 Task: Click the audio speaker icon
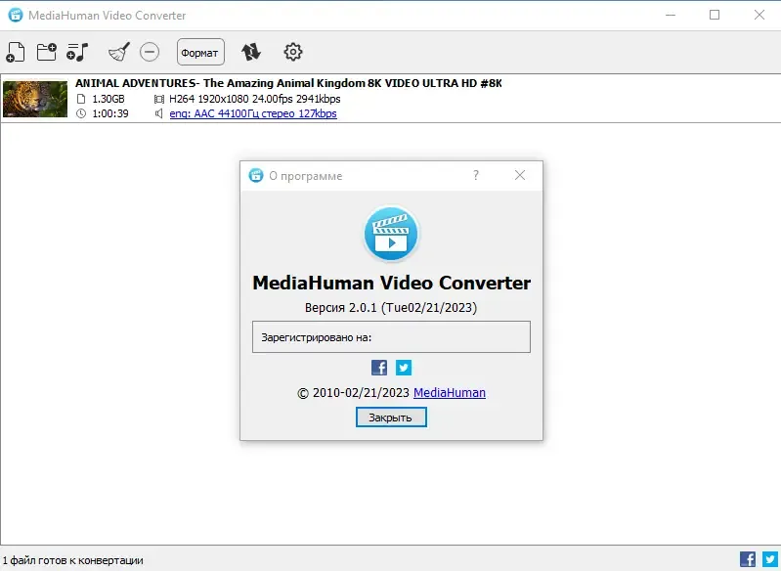click(x=158, y=113)
